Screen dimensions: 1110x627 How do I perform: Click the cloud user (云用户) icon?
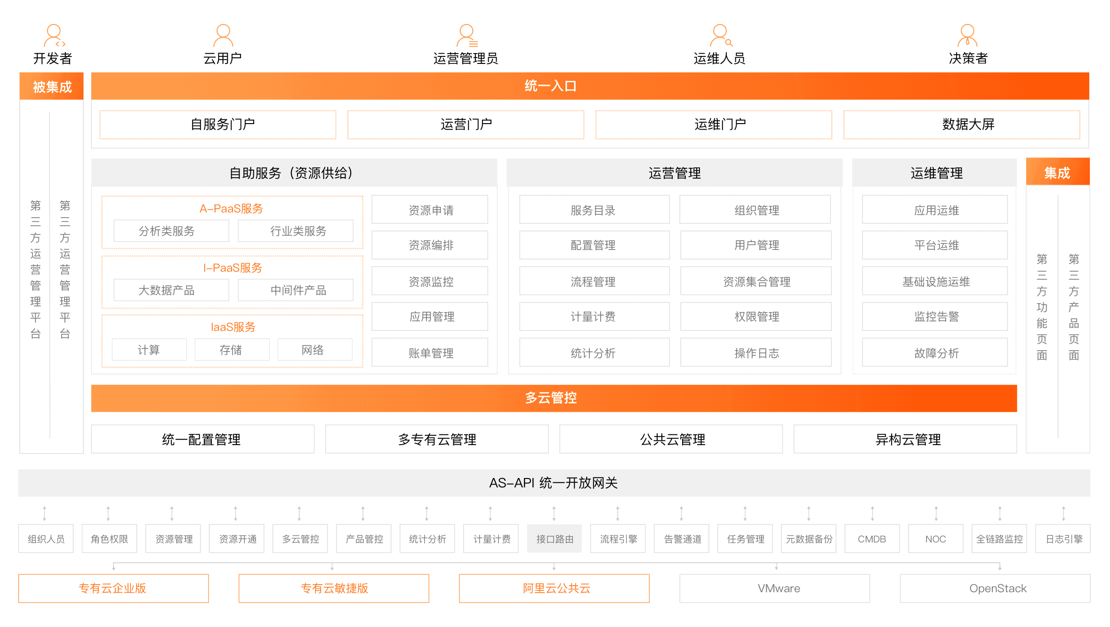223,35
